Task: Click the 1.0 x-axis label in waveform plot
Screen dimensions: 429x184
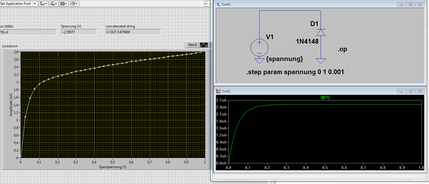Action: coord(421,167)
